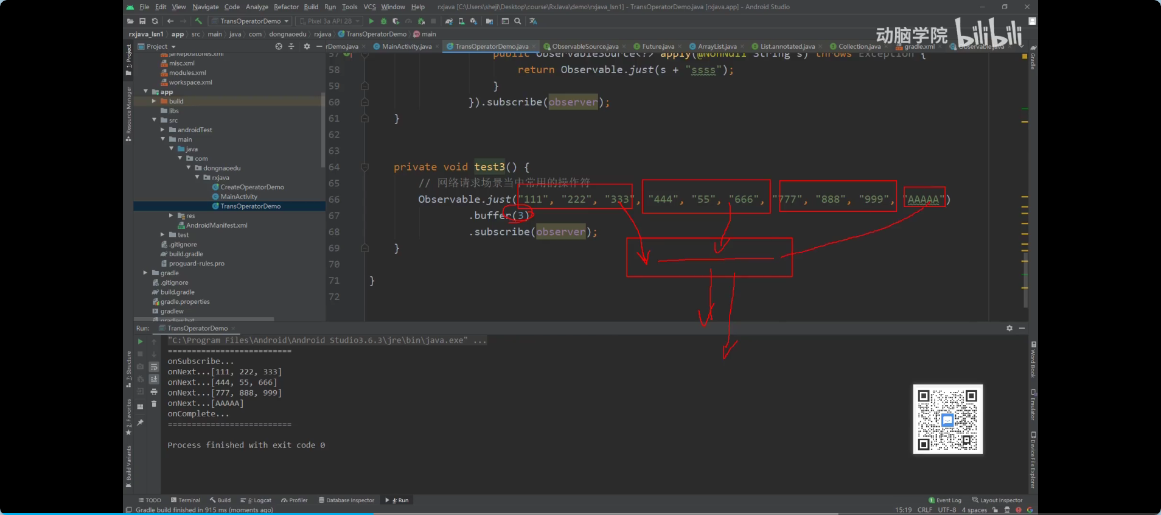Click the restore layout icon in Run panel
Image resolution: width=1161 pixels, height=515 pixels.
(x=140, y=406)
